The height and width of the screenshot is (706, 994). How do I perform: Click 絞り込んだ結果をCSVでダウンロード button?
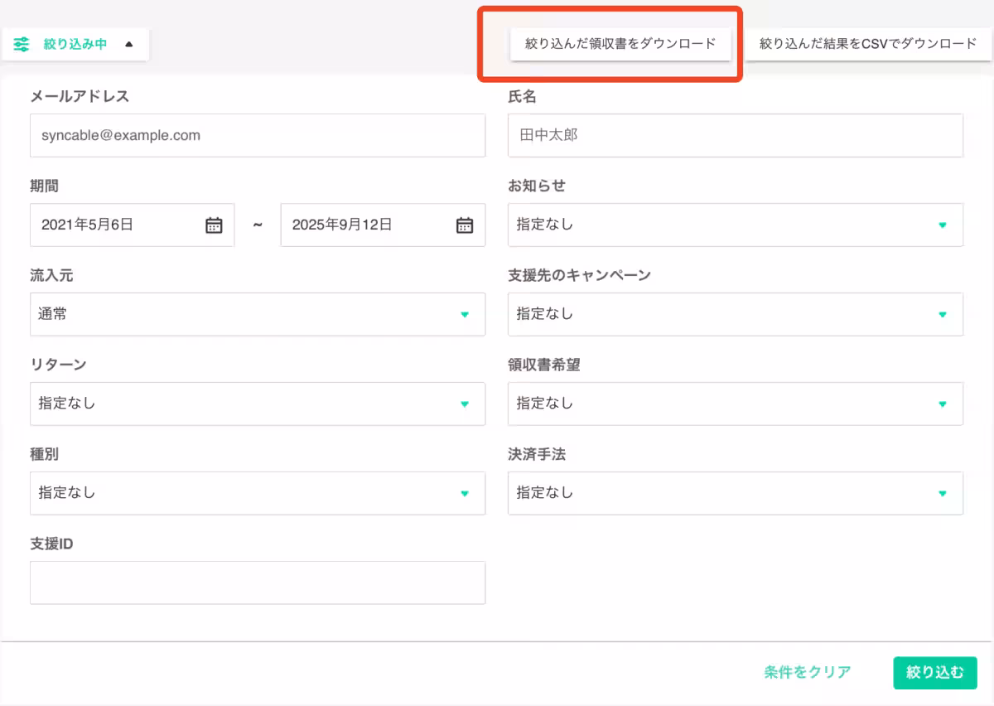868,44
